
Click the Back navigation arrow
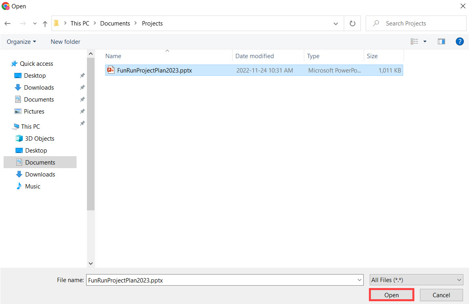[x=8, y=24]
